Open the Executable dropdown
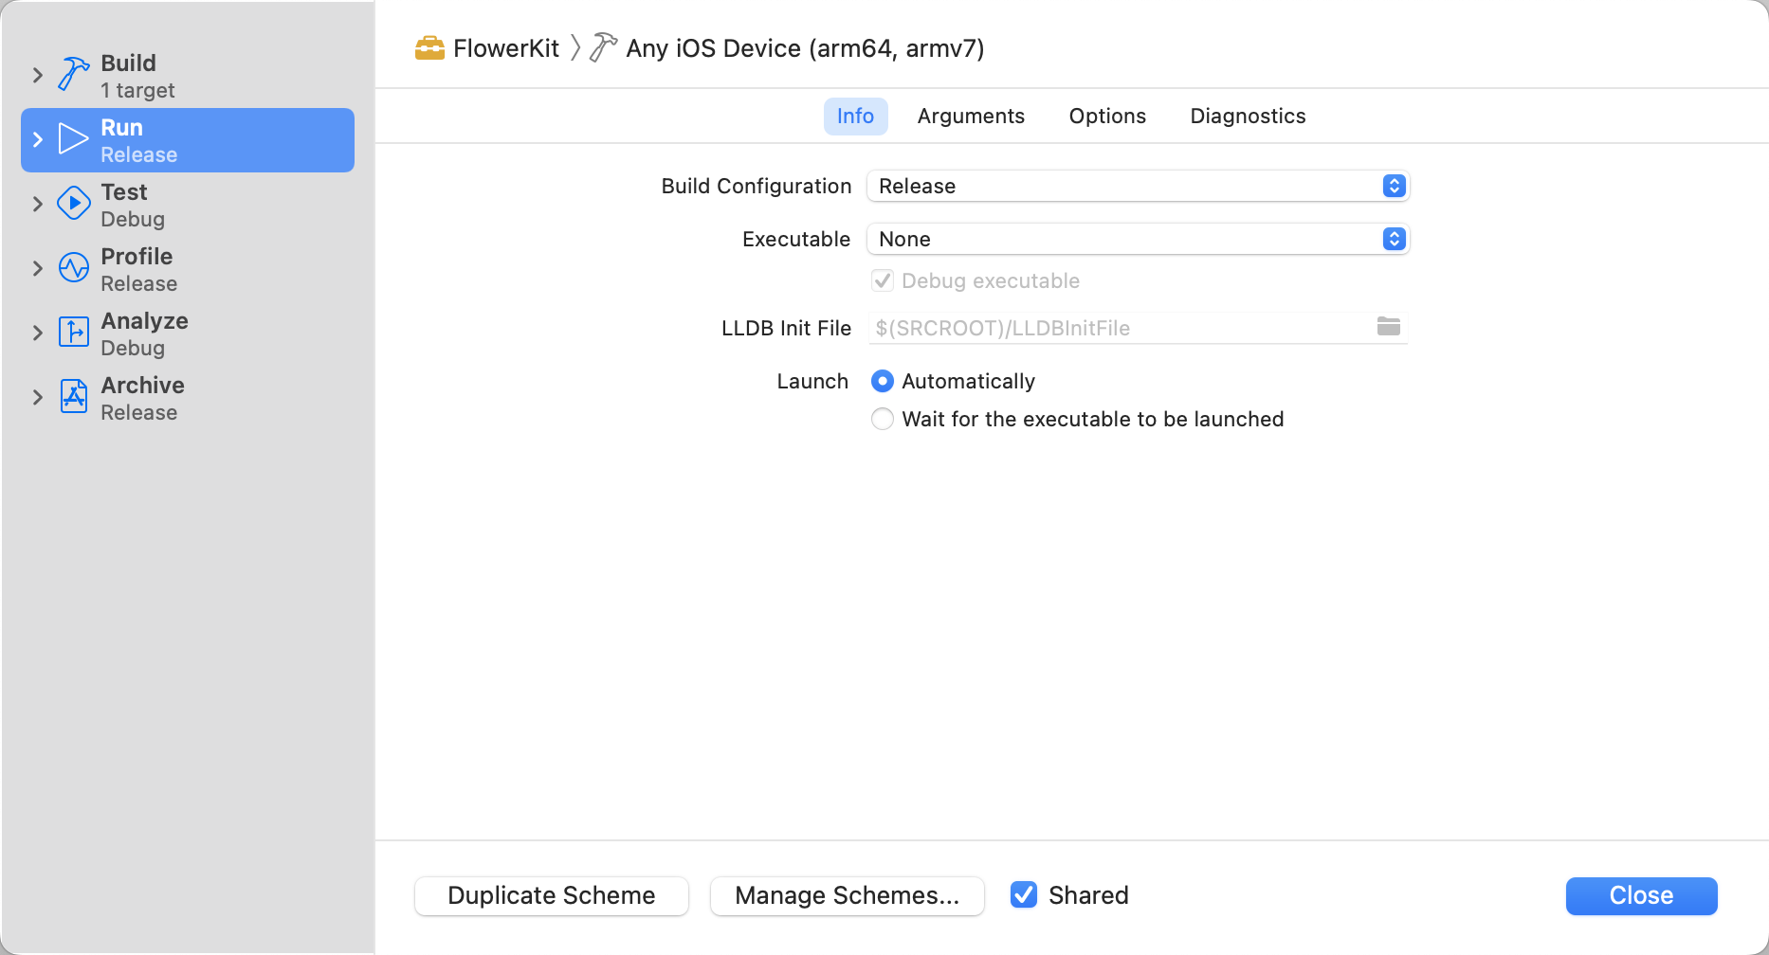This screenshot has height=955, width=1769. 1138,239
